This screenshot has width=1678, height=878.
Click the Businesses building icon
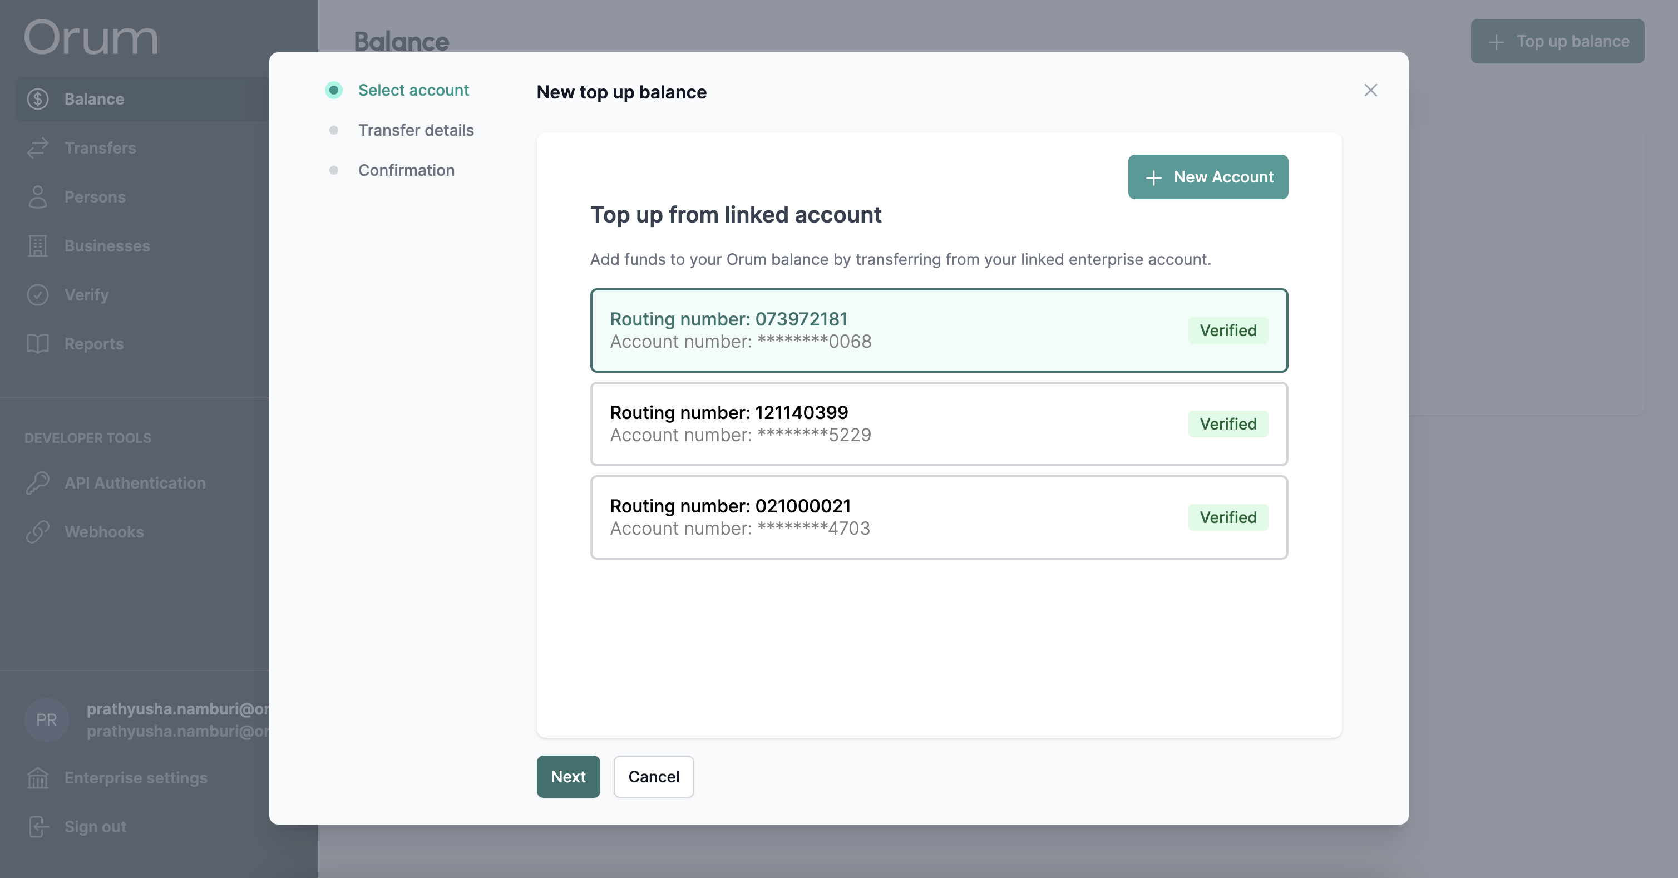(38, 245)
